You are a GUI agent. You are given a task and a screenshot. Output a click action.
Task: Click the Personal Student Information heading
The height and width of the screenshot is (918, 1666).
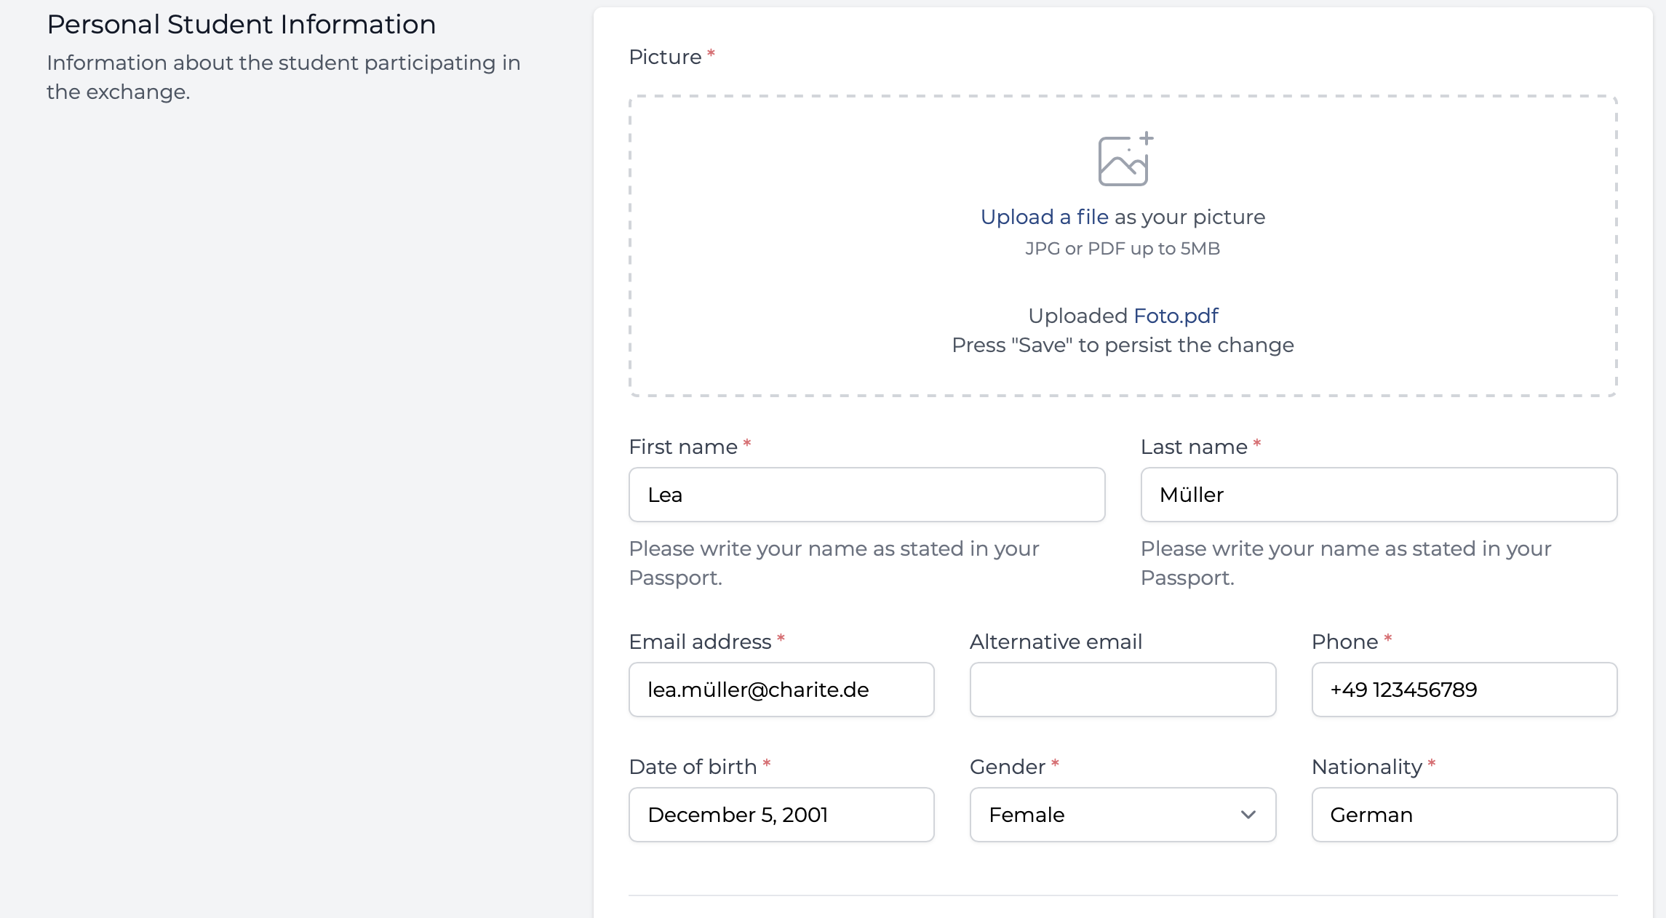[242, 25]
